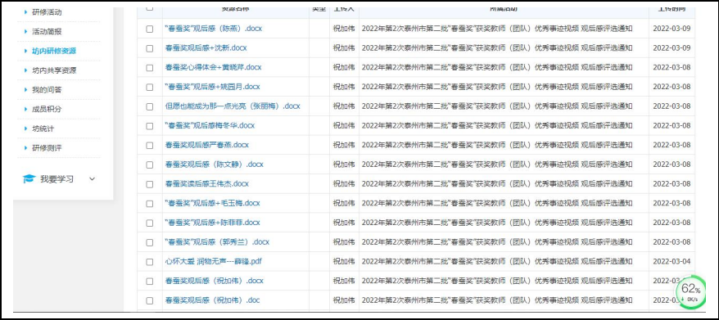
Task: Click uploader 祝加伟 in the 王伟杰 row
Action: pos(344,183)
